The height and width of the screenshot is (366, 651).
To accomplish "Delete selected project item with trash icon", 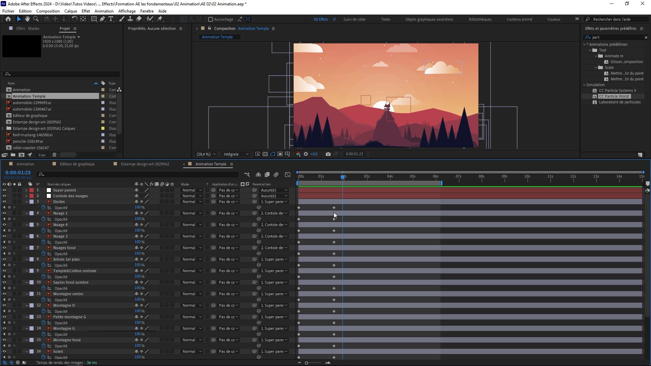I will (54, 155).
